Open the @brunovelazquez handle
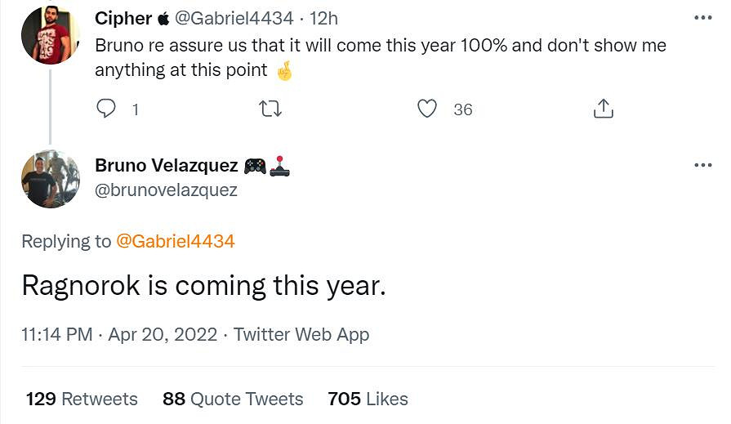Image resolution: width=731 pixels, height=424 pixels. coord(166,190)
